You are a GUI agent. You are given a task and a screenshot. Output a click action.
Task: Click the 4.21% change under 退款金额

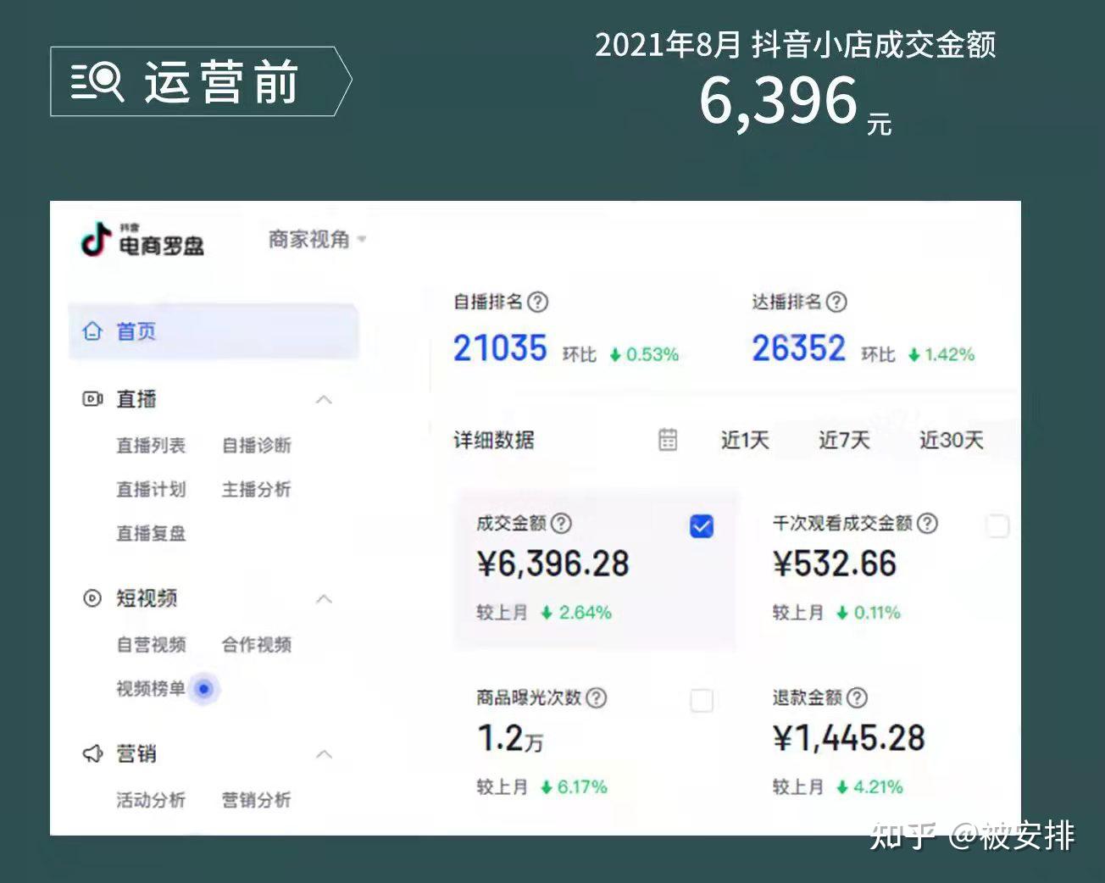click(869, 787)
